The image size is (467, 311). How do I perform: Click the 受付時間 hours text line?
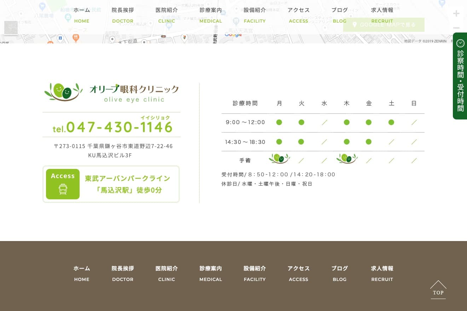pos(278,174)
